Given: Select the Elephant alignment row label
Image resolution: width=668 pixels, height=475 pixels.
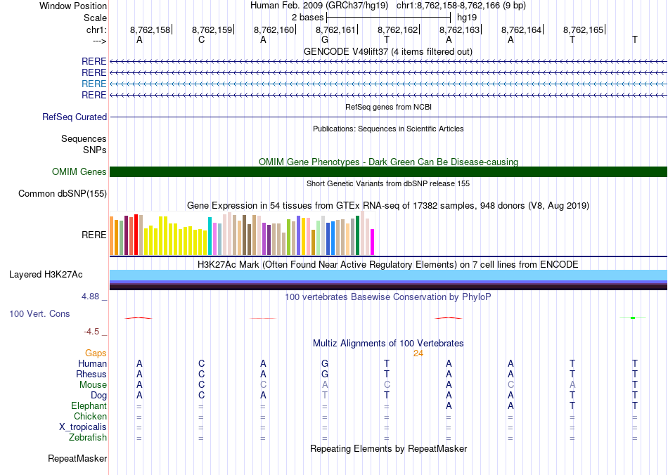Looking at the screenshot, I should (x=89, y=406).
